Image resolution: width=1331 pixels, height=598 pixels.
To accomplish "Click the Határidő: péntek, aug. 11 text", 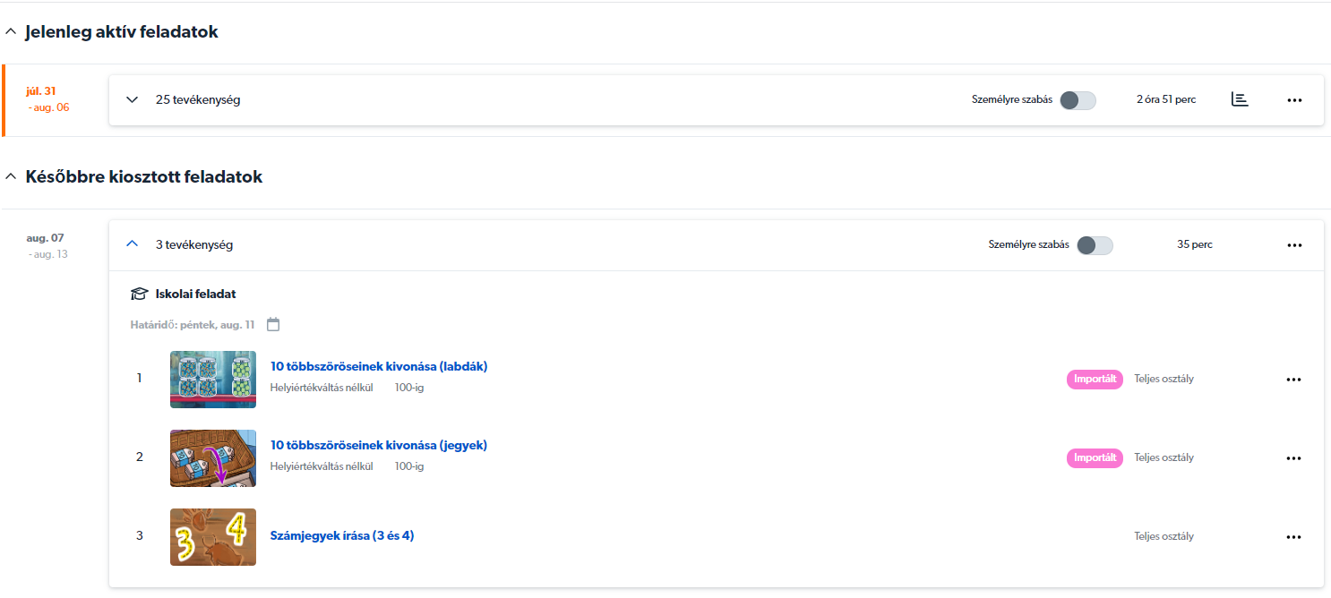I will pyautogui.click(x=193, y=324).
